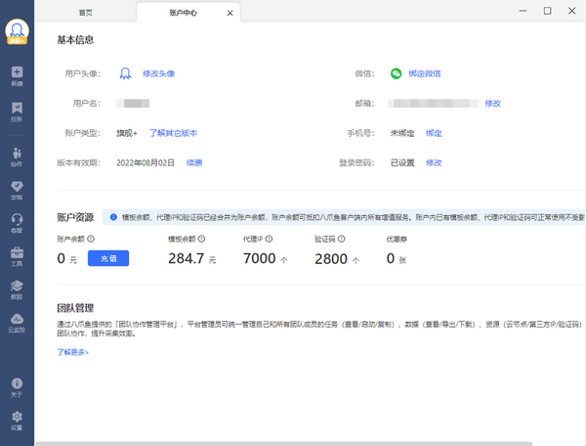The width and height of the screenshot is (586, 446).
Task: Click the blurred email address value
Action: (434, 104)
